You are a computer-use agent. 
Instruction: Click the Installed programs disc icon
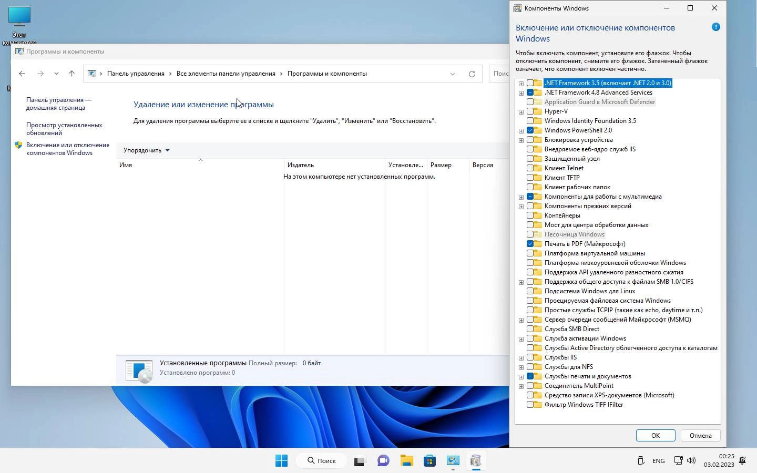139,371
